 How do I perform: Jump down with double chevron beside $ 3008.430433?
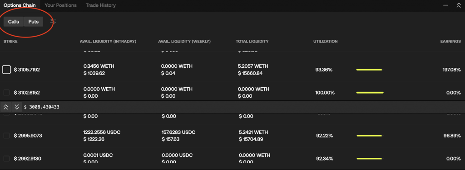click(x=17, y=107)
